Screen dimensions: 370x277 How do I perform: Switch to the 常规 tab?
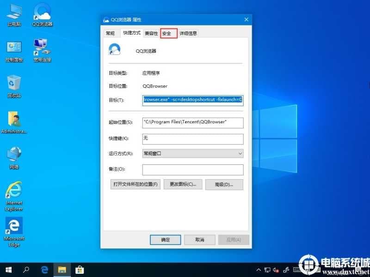pyautogui.click(x=110, y=33)
